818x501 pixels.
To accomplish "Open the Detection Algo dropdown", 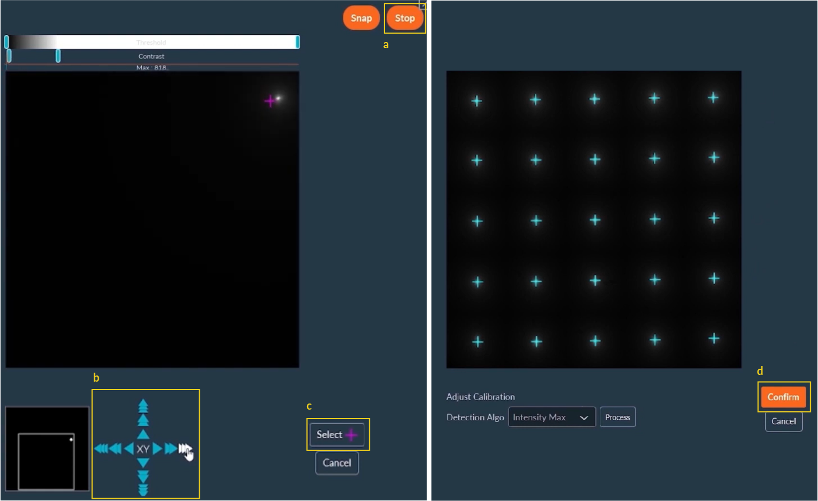I will (x=552, y=417).
